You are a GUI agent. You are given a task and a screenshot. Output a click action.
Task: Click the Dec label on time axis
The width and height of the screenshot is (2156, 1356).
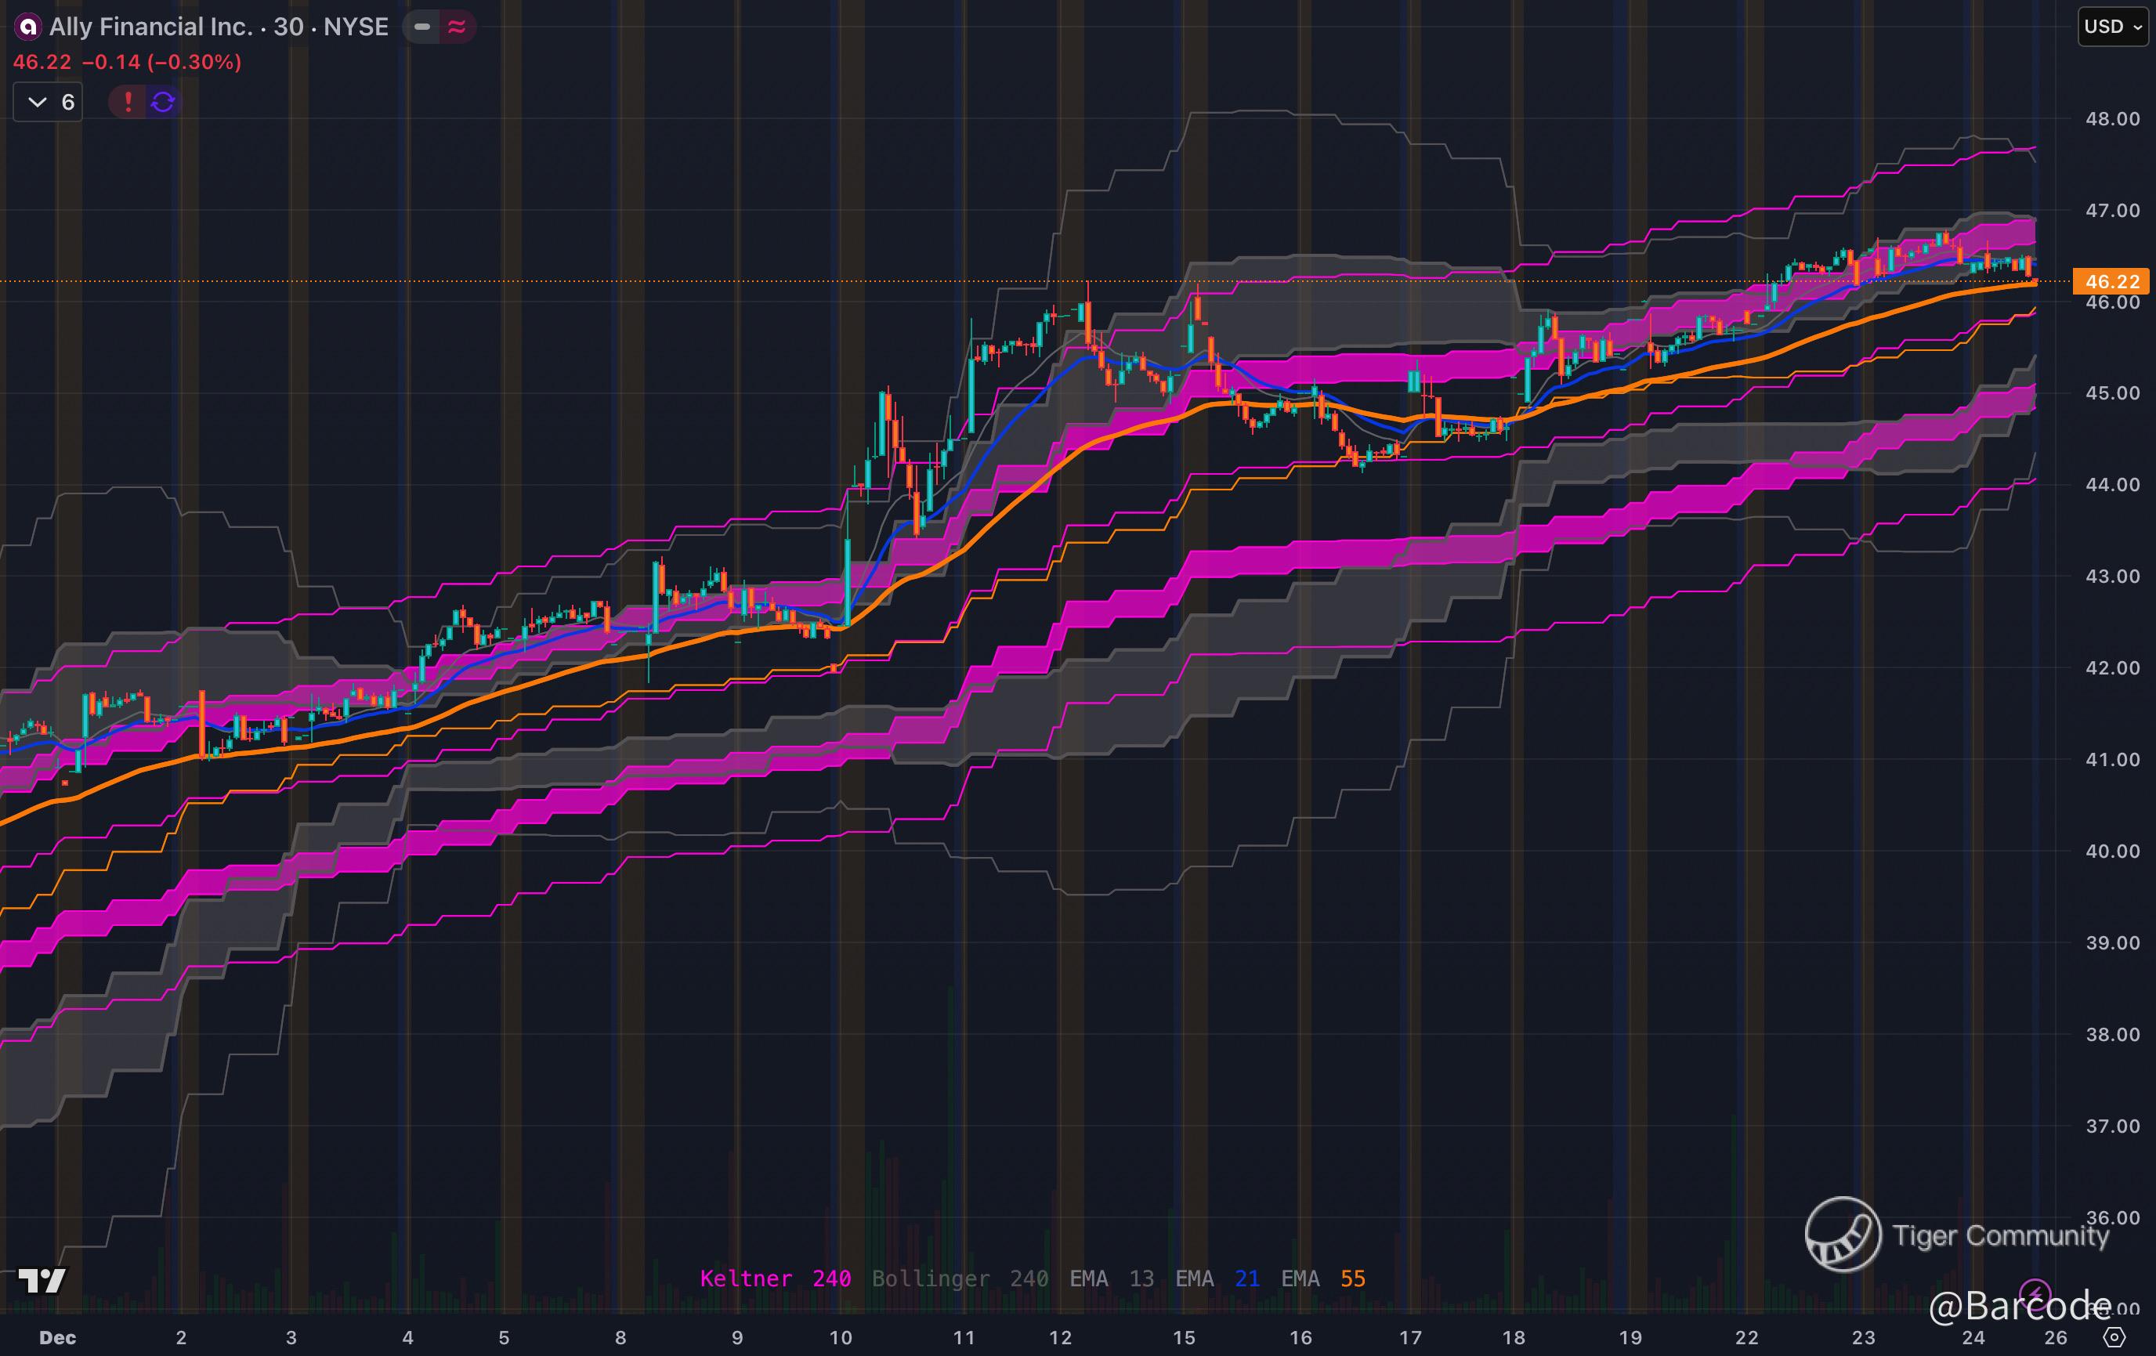pyautogui.click(x=57, y=1337)
